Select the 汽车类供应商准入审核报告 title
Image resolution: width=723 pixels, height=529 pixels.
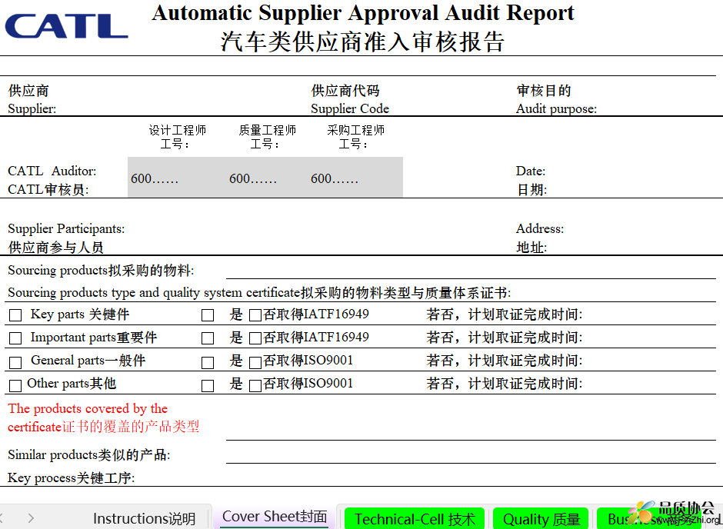click(x=362, y=42)
